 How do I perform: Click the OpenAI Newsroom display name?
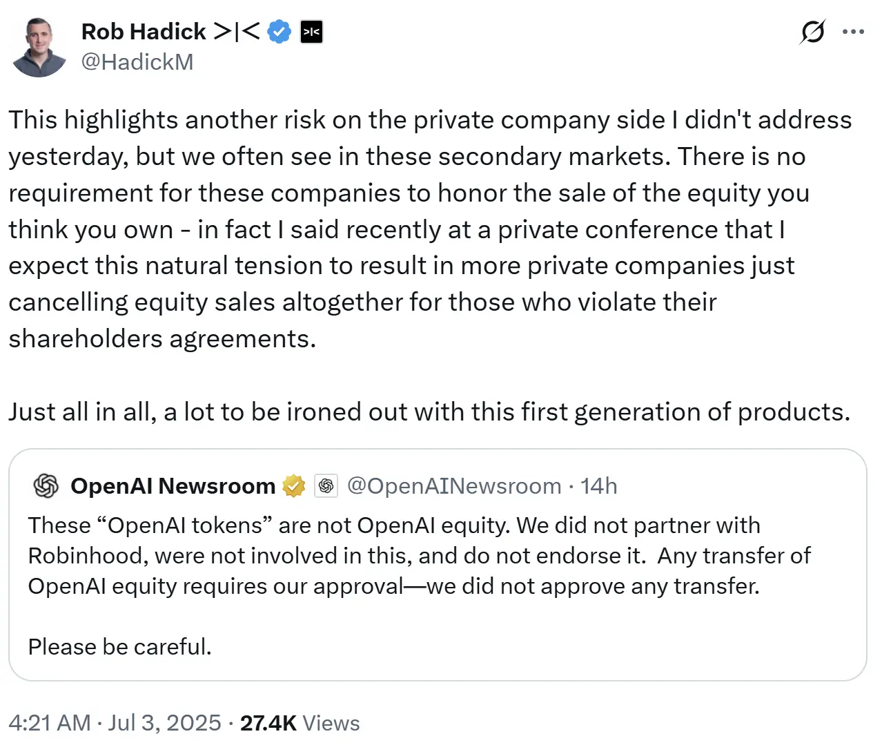(173, 486)
